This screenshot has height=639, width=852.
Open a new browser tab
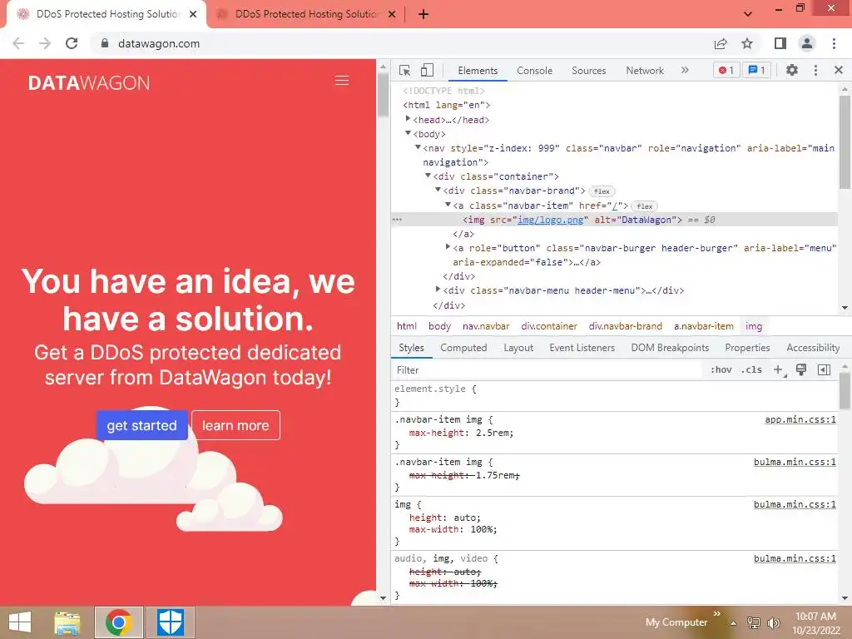point(424,14)
